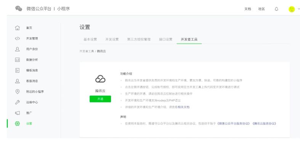Click the 设置 page heading
The image size is (300, 145).
coord(85,27)
